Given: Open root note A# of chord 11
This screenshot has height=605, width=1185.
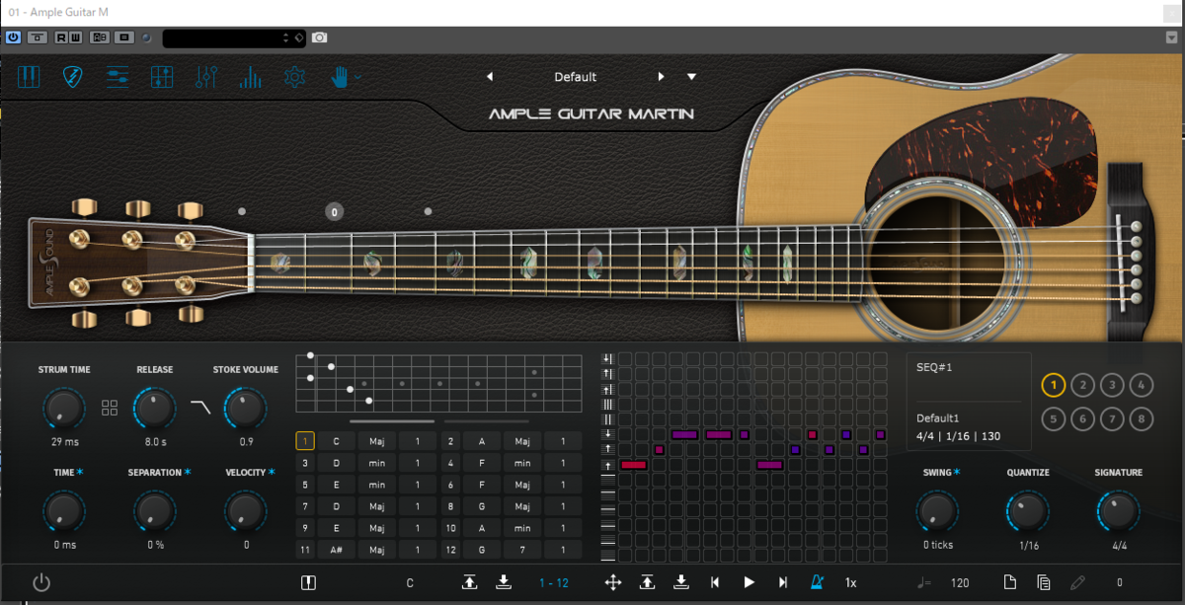Looking at the screenshot, I should tap(336, 550).
